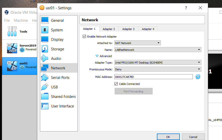Screen dimensions: 222x140
Task: Click the Port Forwarding button
Action: pyautogui.click(x=134, y=91)
